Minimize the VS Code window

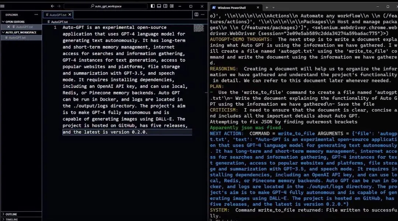180,6
